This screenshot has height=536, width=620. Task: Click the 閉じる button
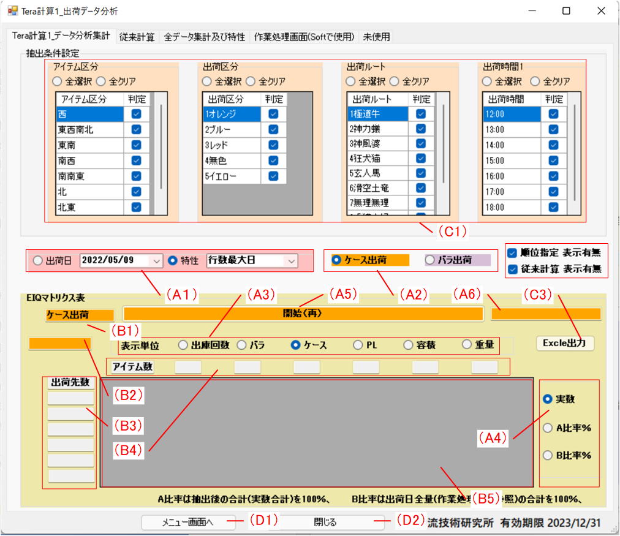325,523
